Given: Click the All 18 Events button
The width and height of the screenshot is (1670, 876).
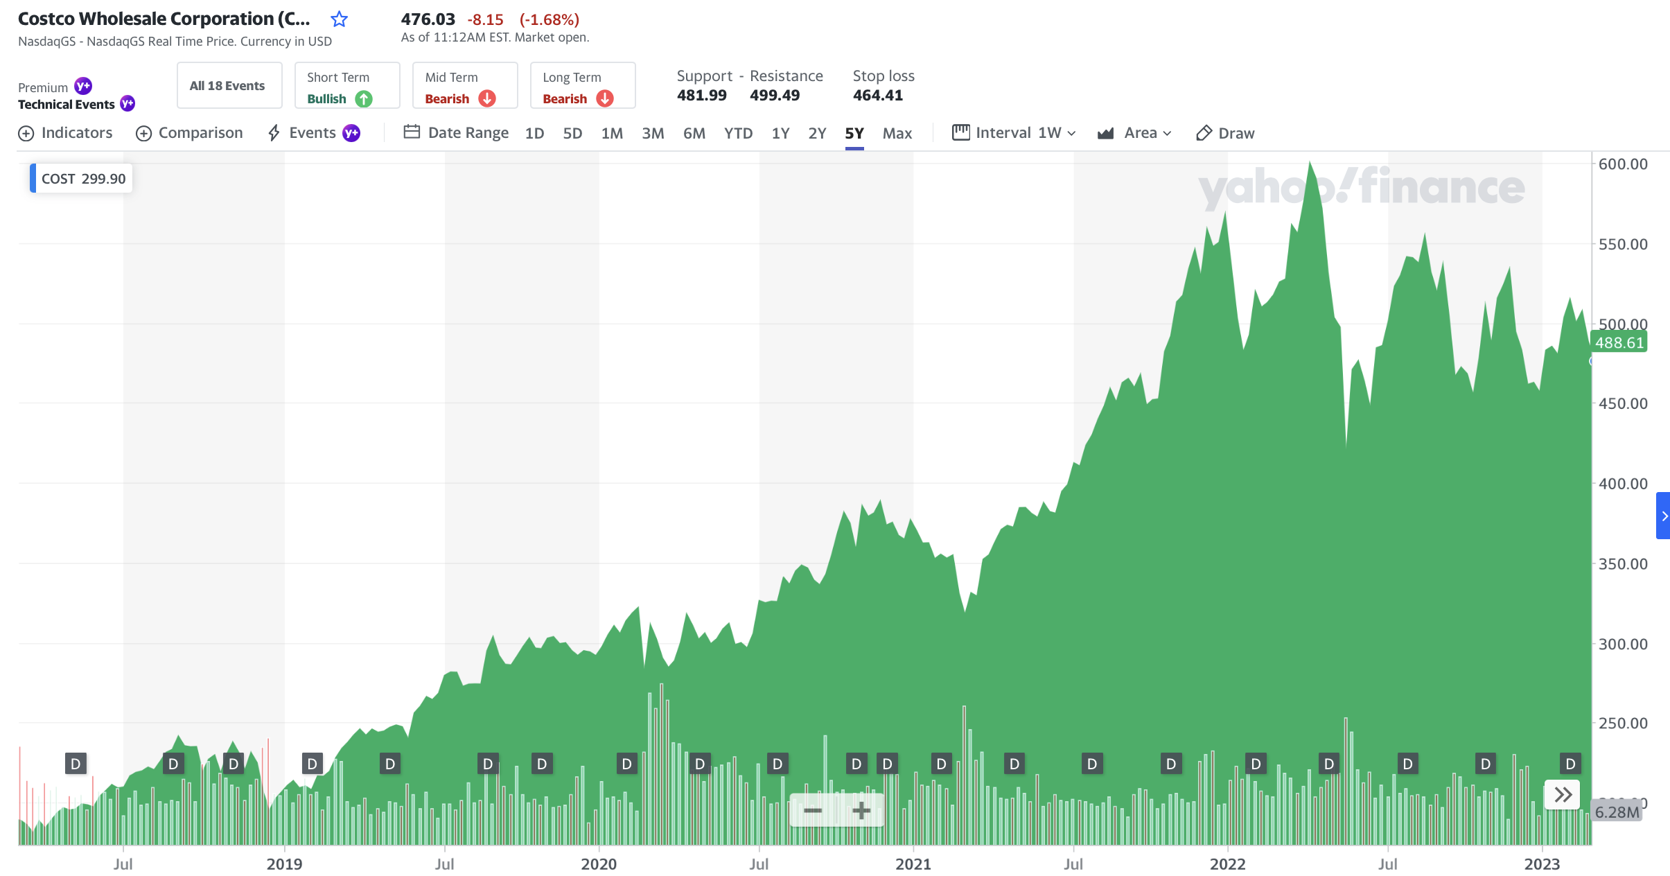Looking at the screenshot, I should tap(229, 86).
